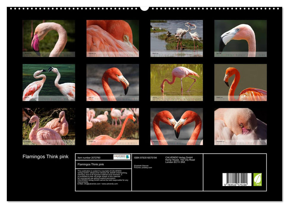Open the www.calvendo.com website link
289x208 pixels.
[x=111, y=184]
